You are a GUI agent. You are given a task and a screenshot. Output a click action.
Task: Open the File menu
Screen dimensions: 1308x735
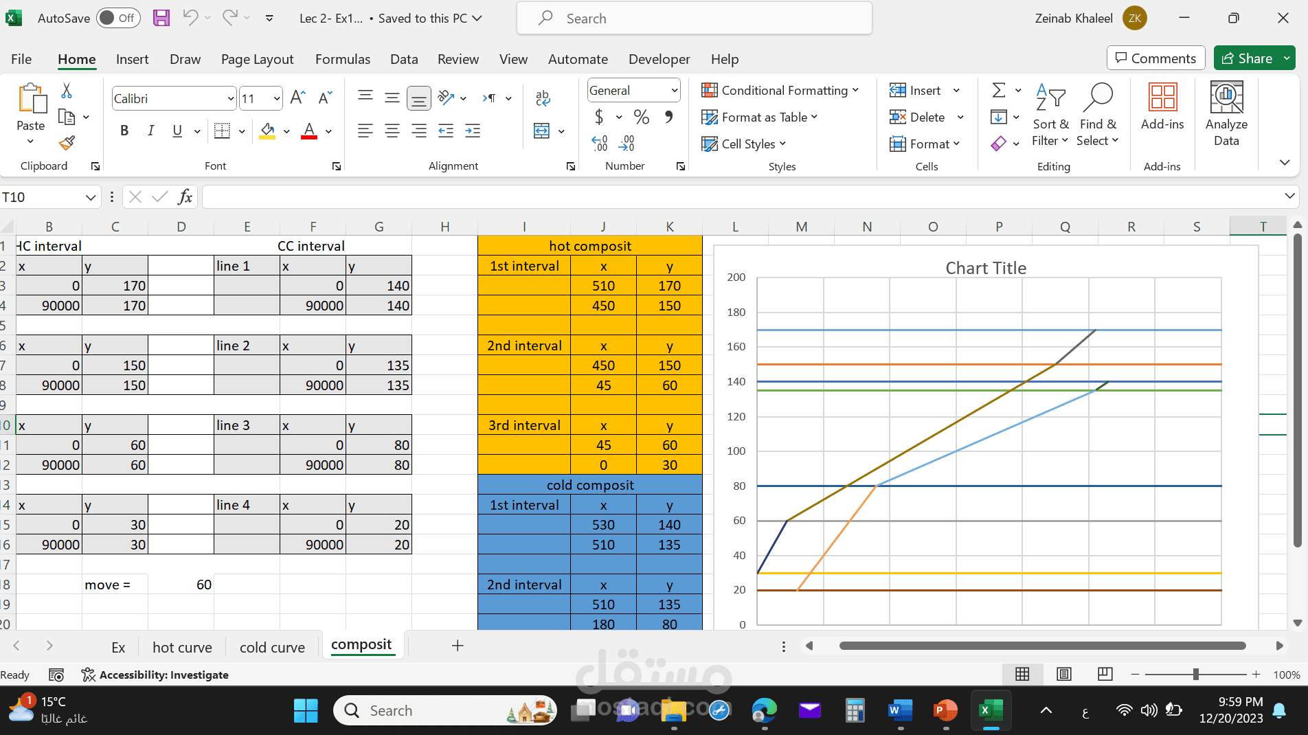click(x=21, y=59)
